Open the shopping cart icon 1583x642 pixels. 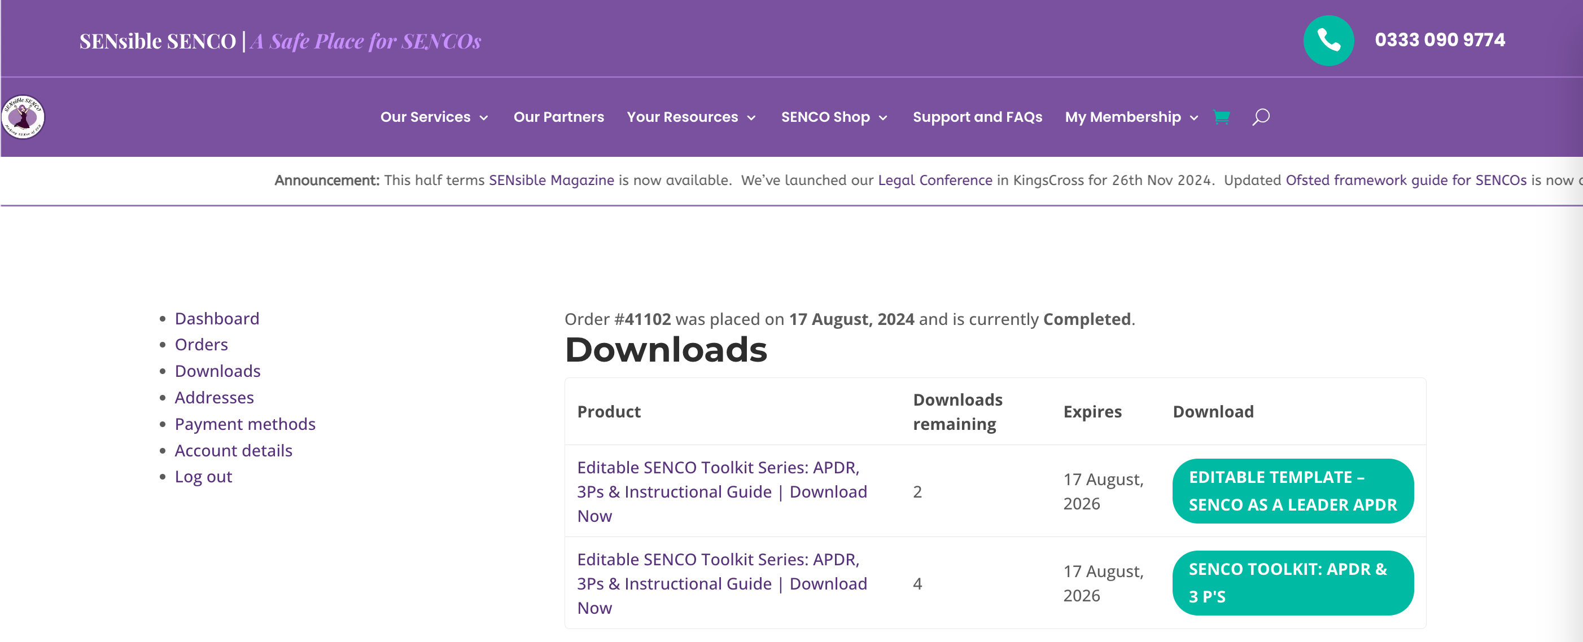pyautogui.click(x=1221, y=117)
